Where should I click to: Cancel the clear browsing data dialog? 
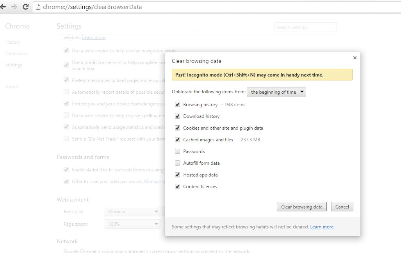[342, 207]
